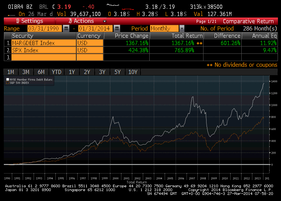Click the 286 Month(s) period count

[x=260, y=29]
